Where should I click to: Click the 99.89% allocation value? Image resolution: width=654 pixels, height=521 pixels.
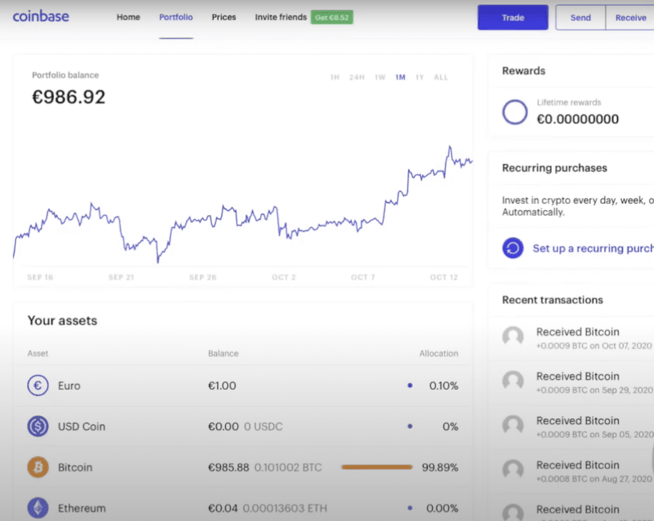tap(440, 468)
